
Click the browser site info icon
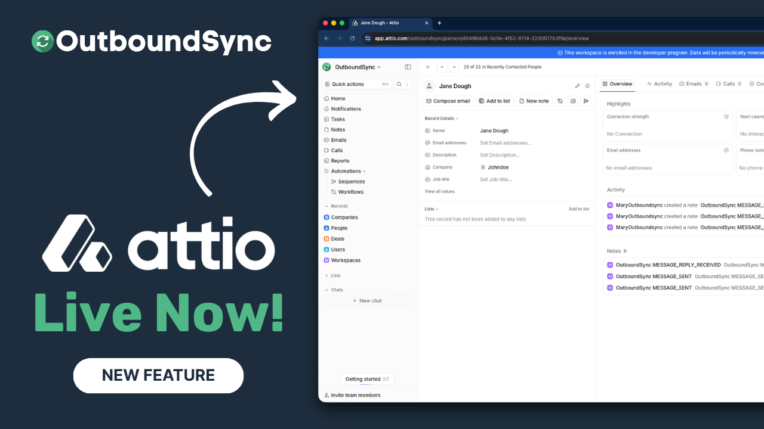[x=368, y=38]
